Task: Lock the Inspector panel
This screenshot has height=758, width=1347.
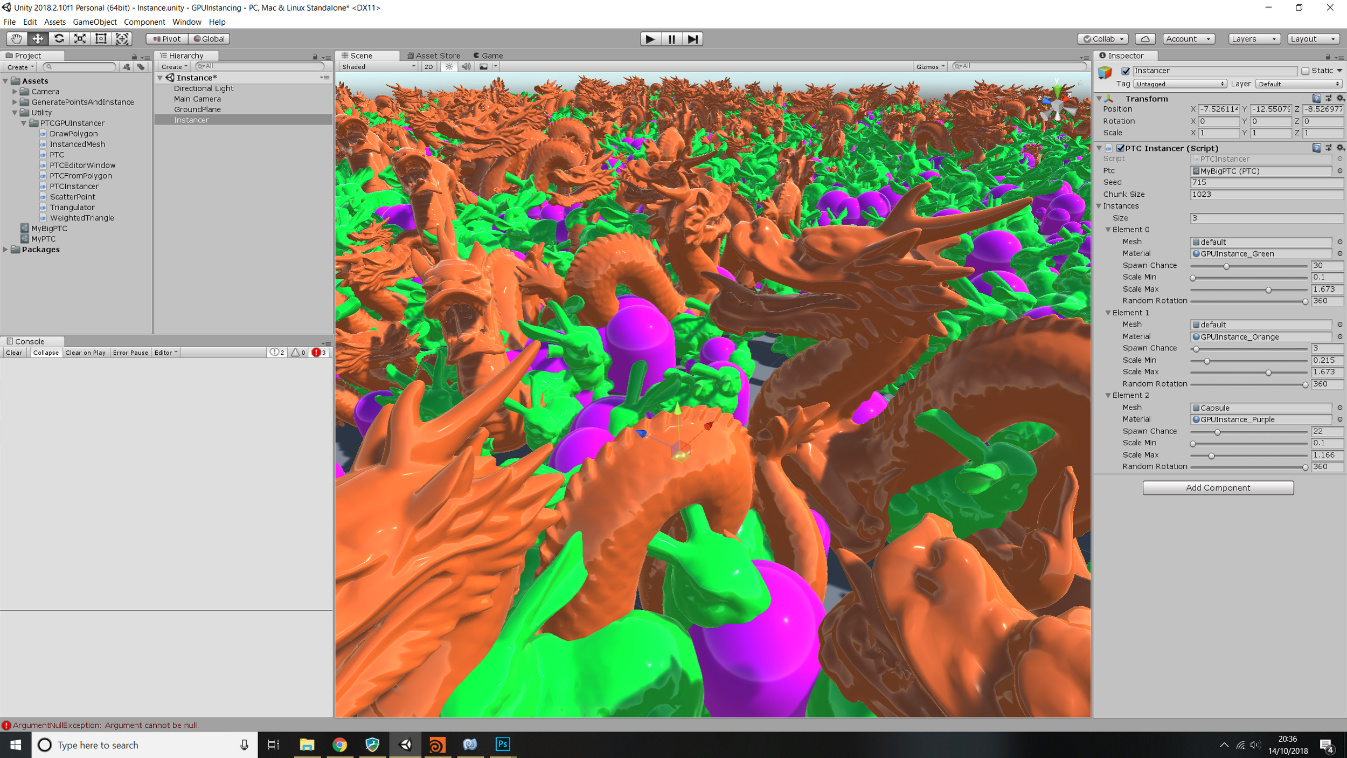Action: coord(1328,57)
